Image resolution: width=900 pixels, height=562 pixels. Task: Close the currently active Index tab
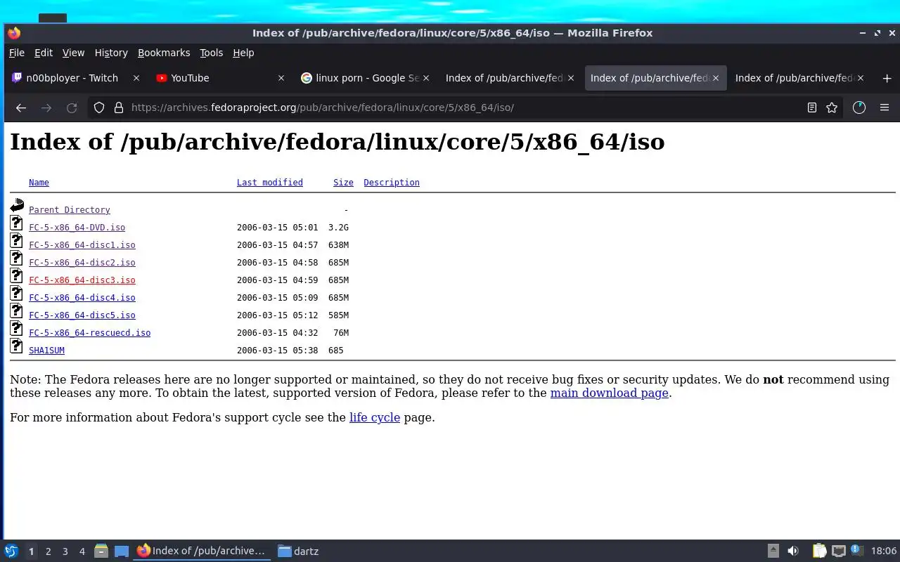click(x=716, y=78)
